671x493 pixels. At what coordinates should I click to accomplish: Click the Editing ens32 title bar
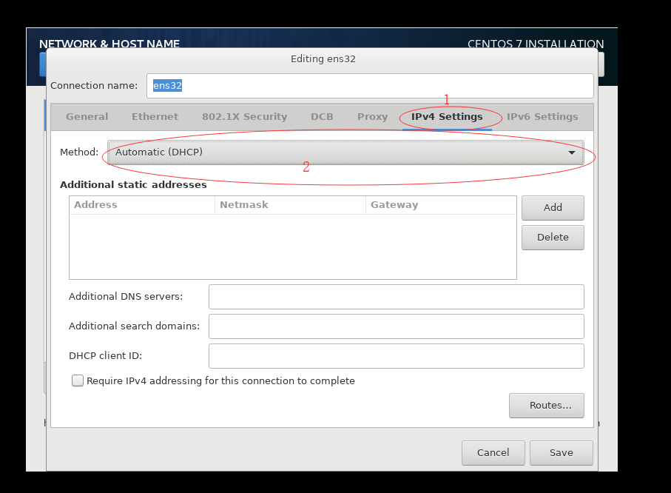tap(323, 59)
